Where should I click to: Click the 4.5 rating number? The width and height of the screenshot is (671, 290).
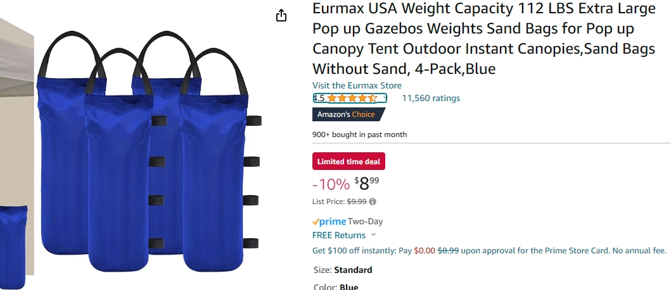[319, 99]
